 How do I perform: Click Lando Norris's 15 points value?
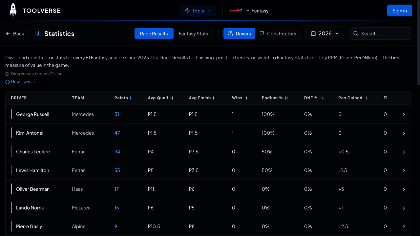point(117,208)
